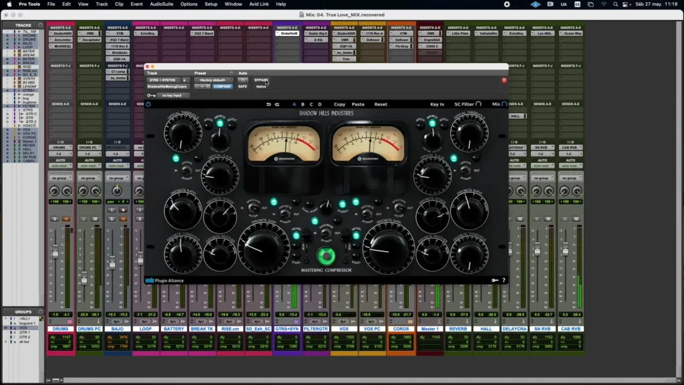Click the BAJO channel volume fader
Viewport: 684px width, 385px height.
[112, 263]
